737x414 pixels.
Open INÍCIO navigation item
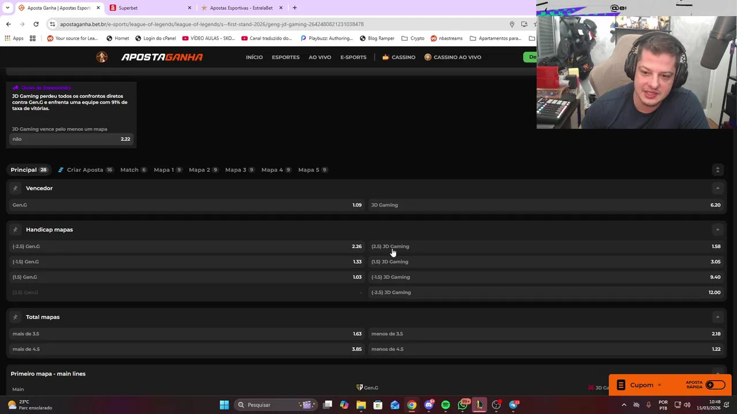click(x=254, y=57)
